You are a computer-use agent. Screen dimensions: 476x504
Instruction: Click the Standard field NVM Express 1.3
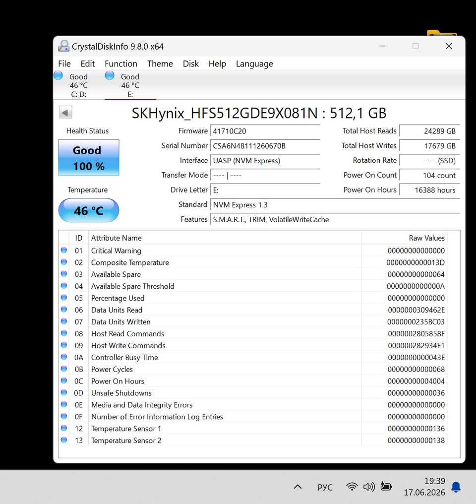coord(335,205)
